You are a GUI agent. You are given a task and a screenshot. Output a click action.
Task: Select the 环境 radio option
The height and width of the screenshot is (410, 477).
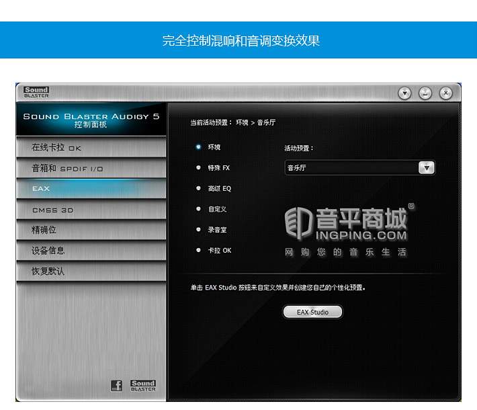tap(199, 147)
